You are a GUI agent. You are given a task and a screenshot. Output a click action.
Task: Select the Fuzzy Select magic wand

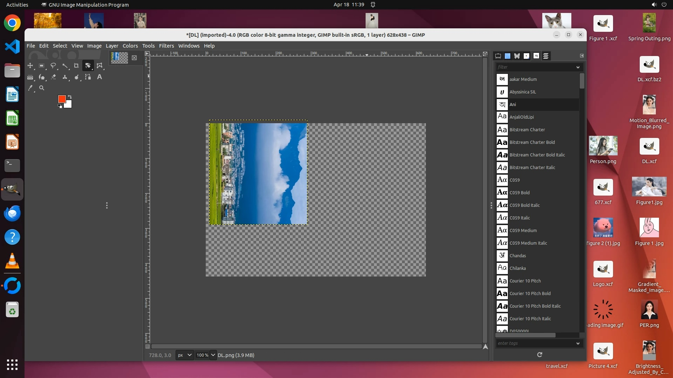coord(65,65)
